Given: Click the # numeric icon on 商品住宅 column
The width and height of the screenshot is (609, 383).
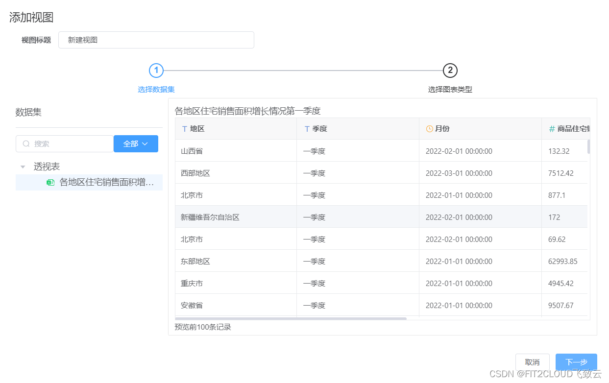Looking at the screenshot, I should [551, 128].
